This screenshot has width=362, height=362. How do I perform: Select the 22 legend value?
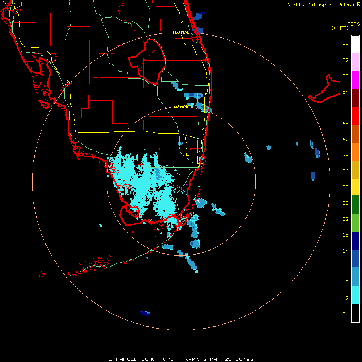pos(346,219)
